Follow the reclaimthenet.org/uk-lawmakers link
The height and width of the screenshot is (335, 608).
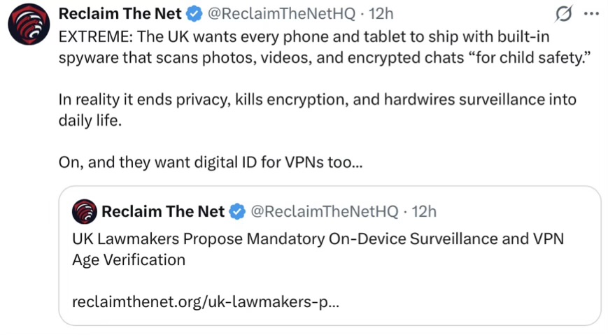coord(206,302)
